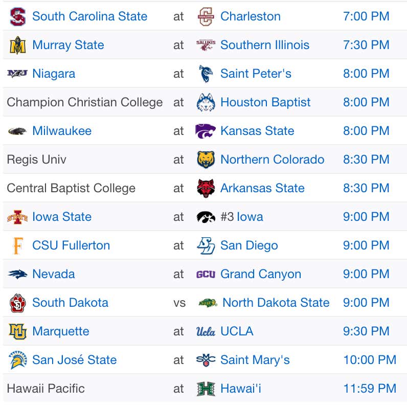Click the Houston Baptist husky logo
Image resolution: width=407 pixels, height=408 pixels.
tap(206, 103)
